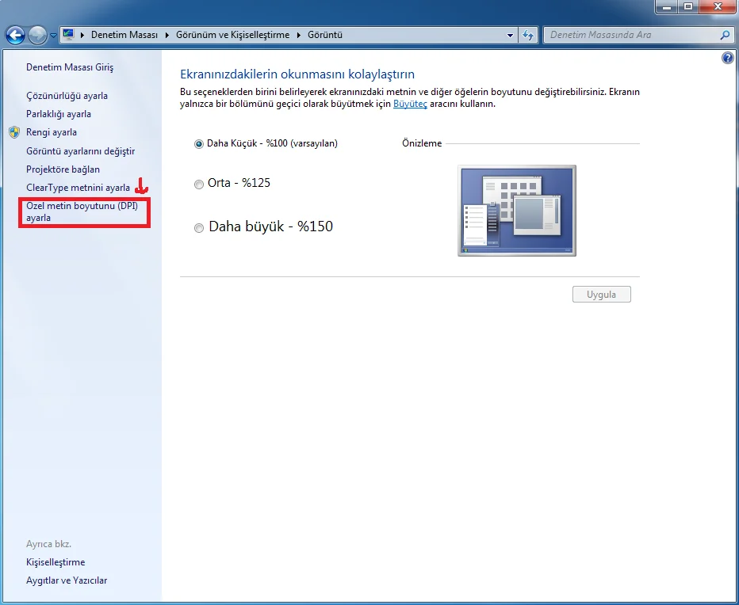The height and width of the screenshot is (605, 739).
Task: Open the Büyüteç magnifier link
Action: [x=410, y=104]
